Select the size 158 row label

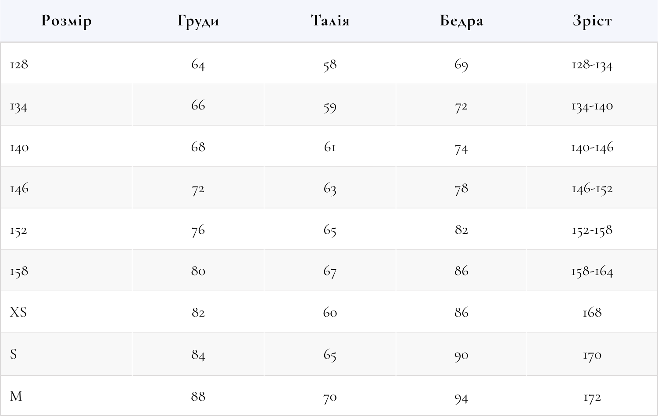(19, 271)
